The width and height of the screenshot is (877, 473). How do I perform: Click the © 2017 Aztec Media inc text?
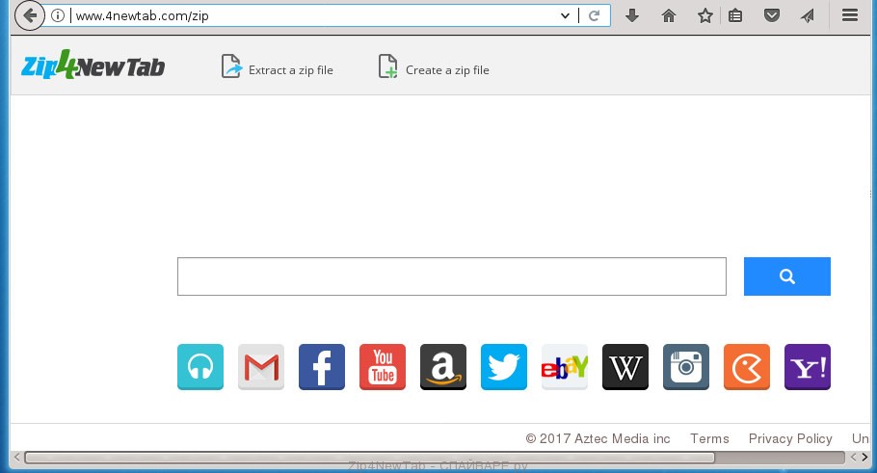click(598, 438)
